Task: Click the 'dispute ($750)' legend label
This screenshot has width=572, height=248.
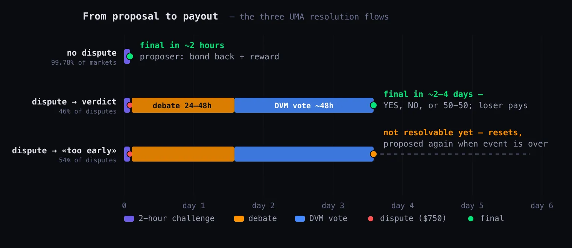Action: pos(413,219)
